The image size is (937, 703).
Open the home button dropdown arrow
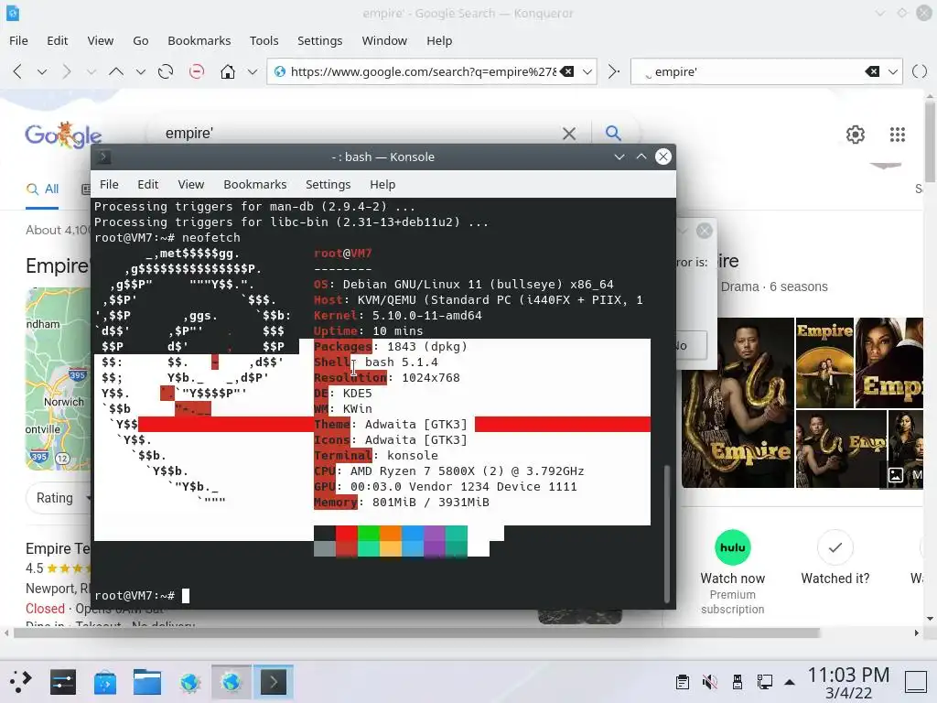click(x=253, y=71)
